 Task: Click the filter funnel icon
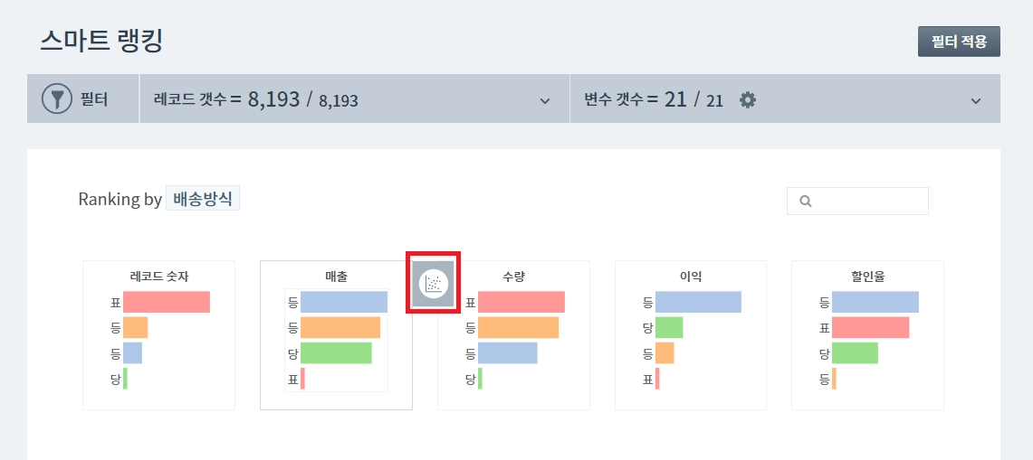coord(56,99)
